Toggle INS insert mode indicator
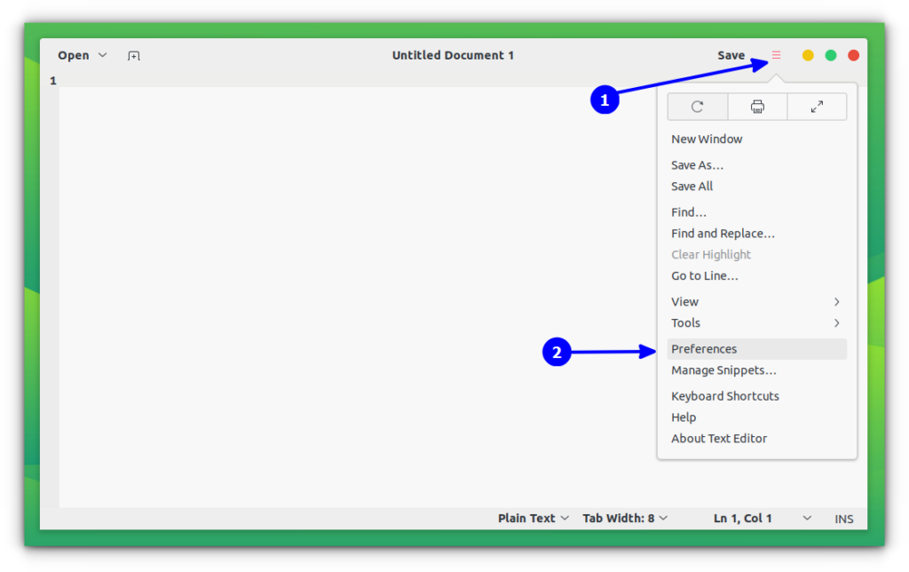The image size is (909, 572). click(x=843, y=519)
